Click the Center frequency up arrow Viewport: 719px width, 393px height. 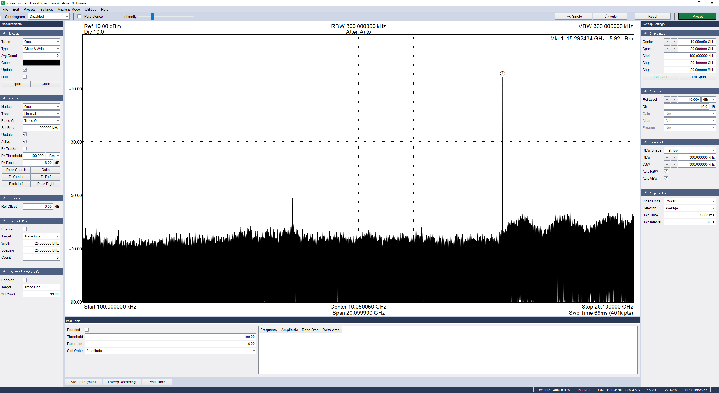(x=667, y=42)
